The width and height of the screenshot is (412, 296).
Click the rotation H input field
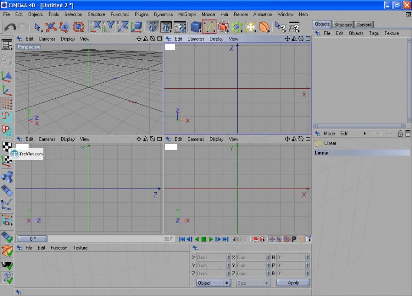coord(291,257)
